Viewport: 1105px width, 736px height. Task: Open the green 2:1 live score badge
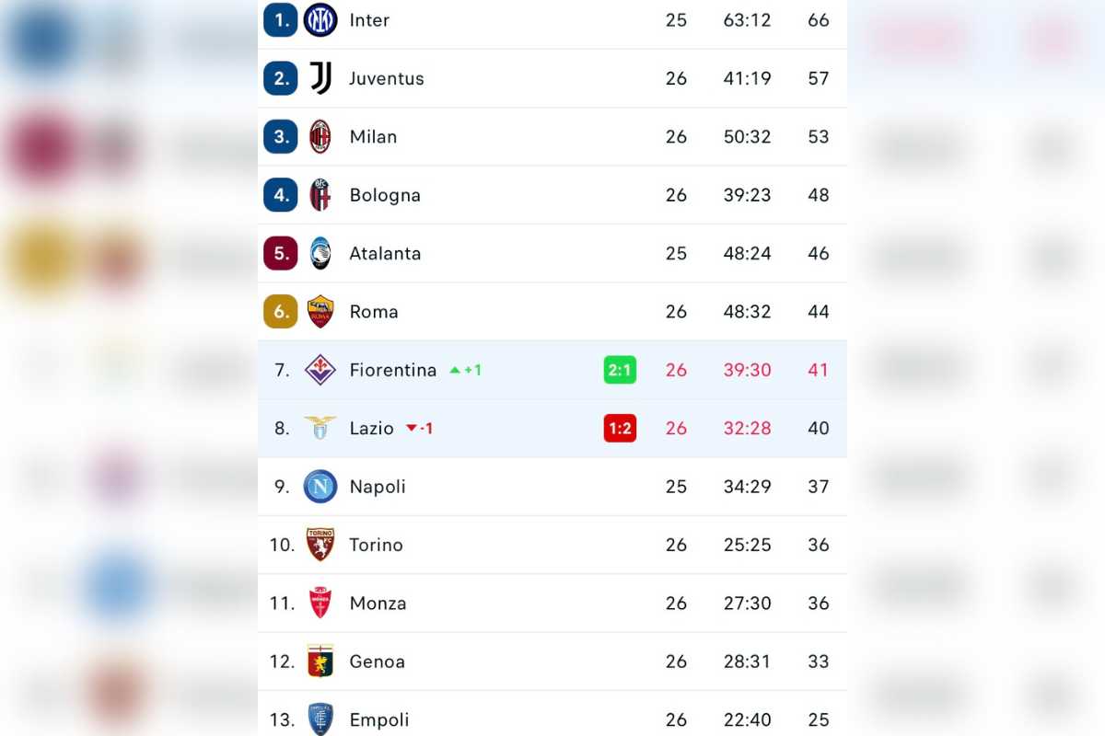pos(620,370)
